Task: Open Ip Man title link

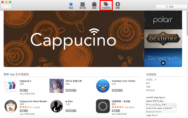Action: tap(69, 101)
